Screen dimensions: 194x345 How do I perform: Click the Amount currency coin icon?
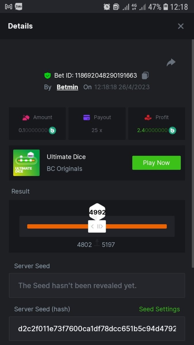click(52, 130)
